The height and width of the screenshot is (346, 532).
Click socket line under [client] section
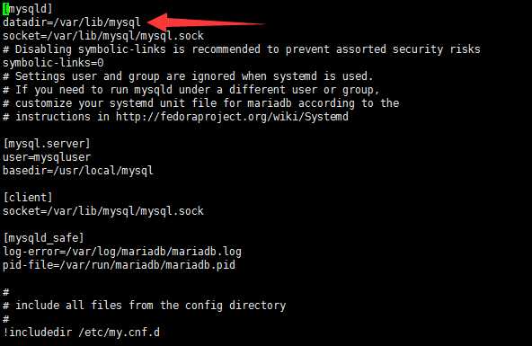tap(103, 211)
